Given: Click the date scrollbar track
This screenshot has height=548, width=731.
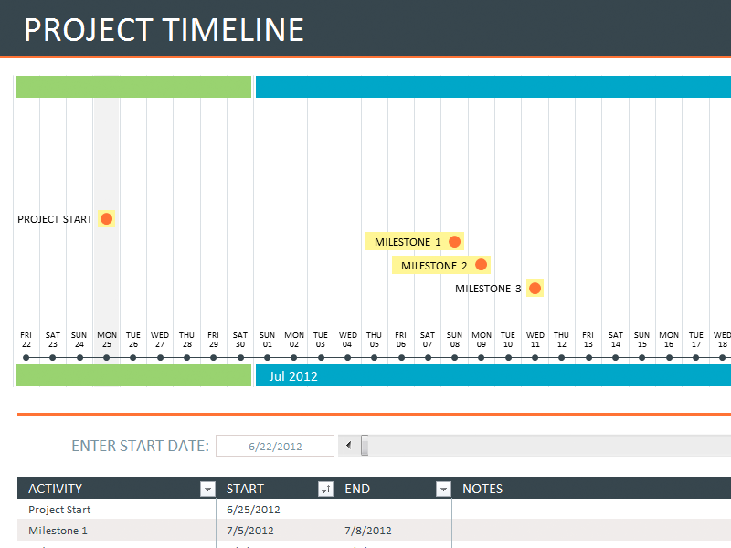Looking at the screenshot, I should pyautogui.click(x=548, y=446).
